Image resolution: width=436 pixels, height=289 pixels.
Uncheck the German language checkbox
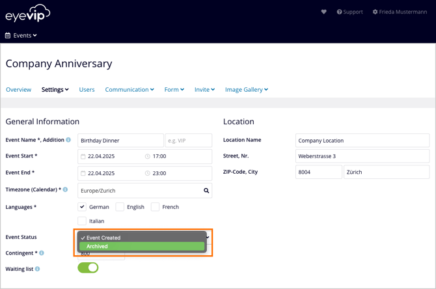pyautogui.click(x=82, y=207)
